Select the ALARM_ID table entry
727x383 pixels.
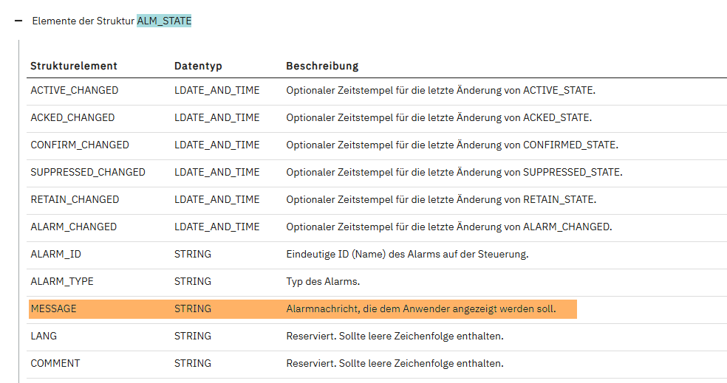[x=55, y=254]
